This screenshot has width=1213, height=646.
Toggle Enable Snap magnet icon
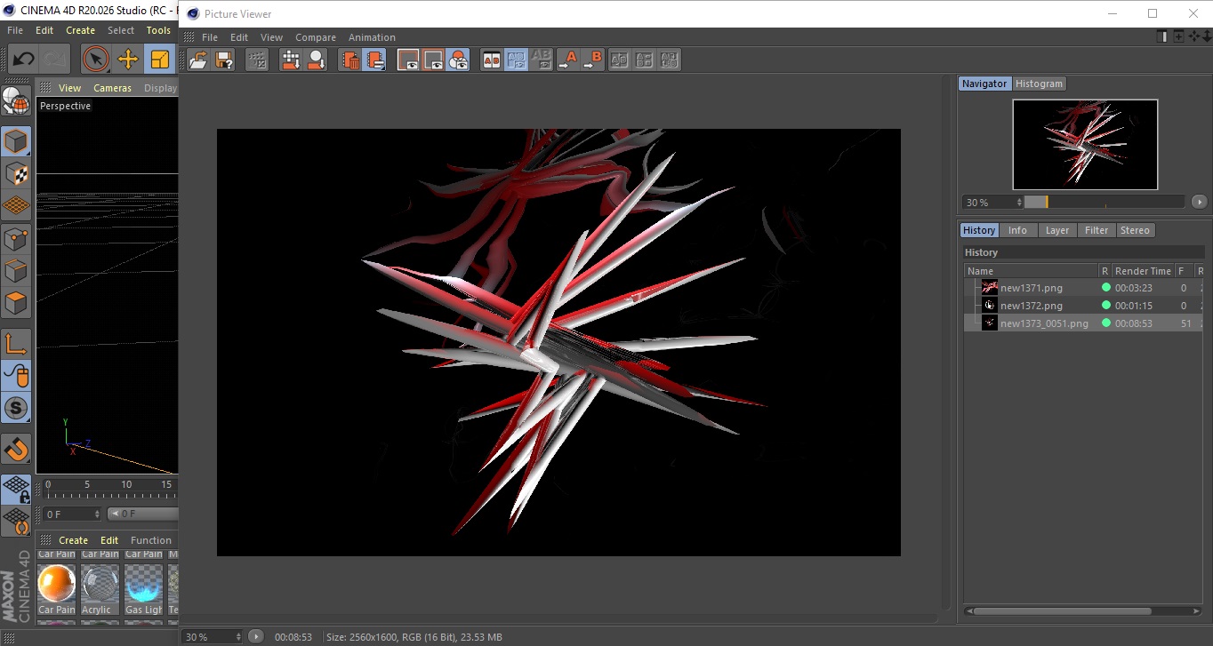pos(16,449)
